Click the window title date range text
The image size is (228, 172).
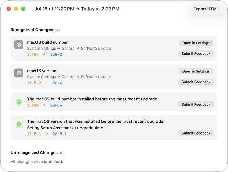[77, 9]
